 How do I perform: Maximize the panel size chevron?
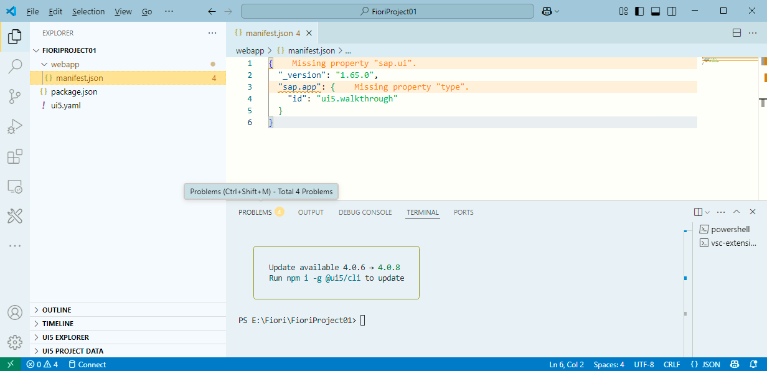737,212
